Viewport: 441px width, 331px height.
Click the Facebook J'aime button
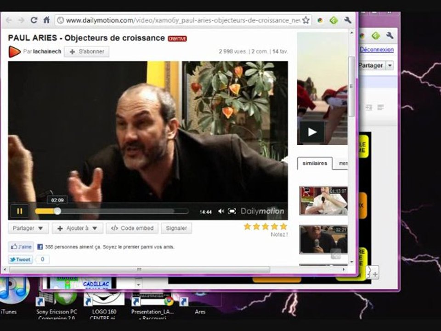(x=21, y=247)
